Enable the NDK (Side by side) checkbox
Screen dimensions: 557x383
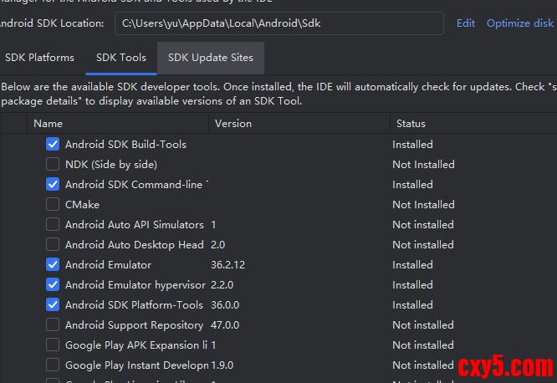[53, 165]
